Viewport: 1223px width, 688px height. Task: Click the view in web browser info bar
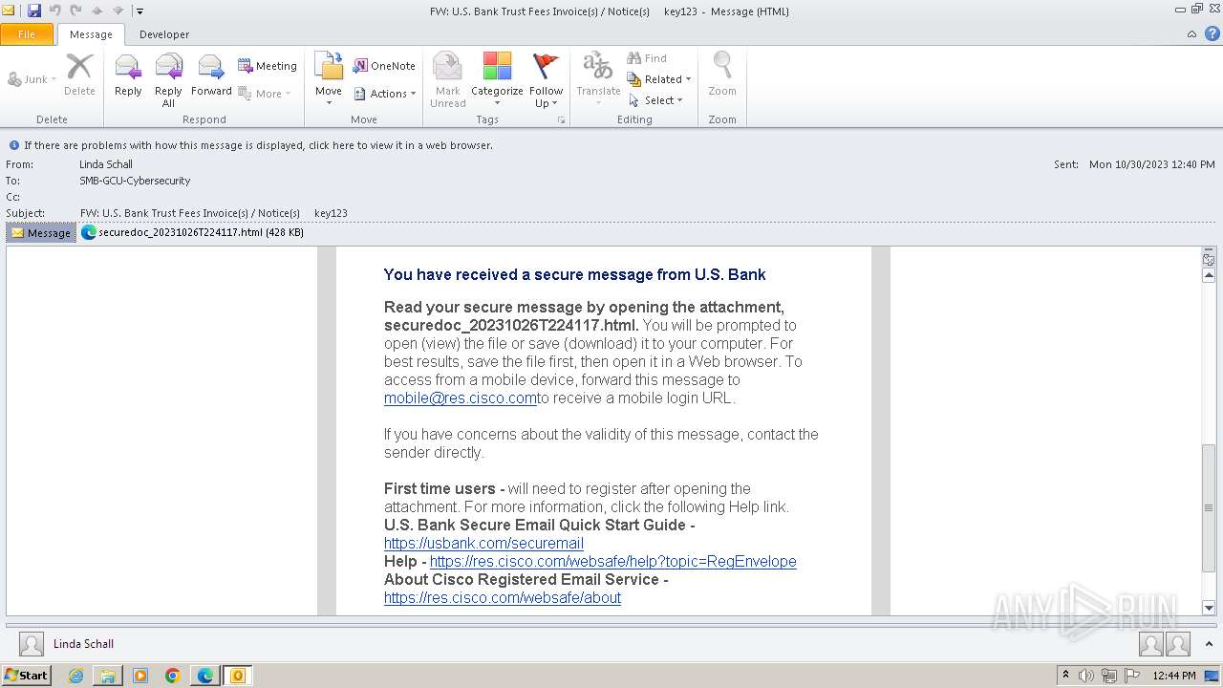(x=258, y=145)
